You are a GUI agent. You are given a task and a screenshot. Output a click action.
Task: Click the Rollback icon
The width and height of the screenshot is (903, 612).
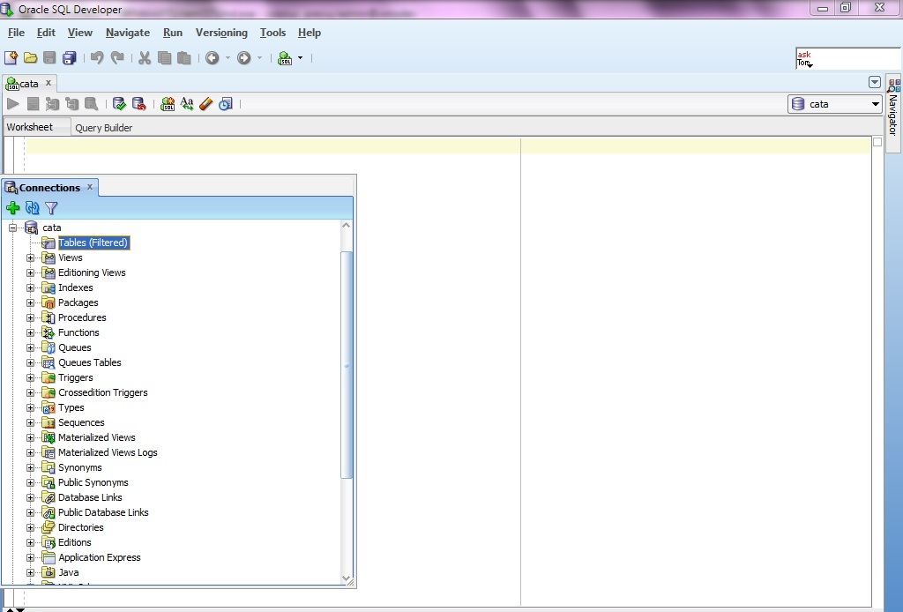click(x=138, y=104)
